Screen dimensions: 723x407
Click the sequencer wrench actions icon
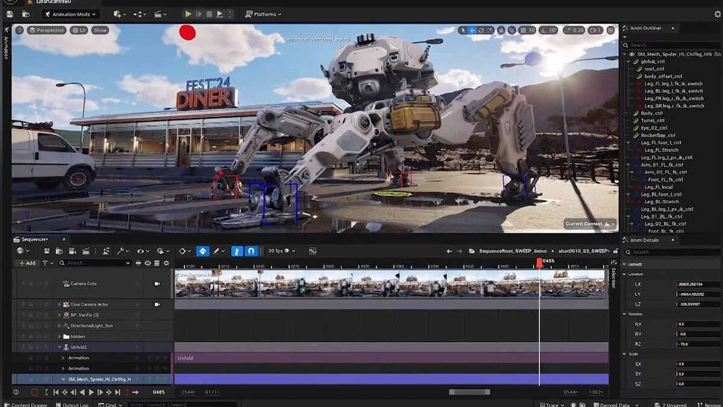tap(120, 251)
